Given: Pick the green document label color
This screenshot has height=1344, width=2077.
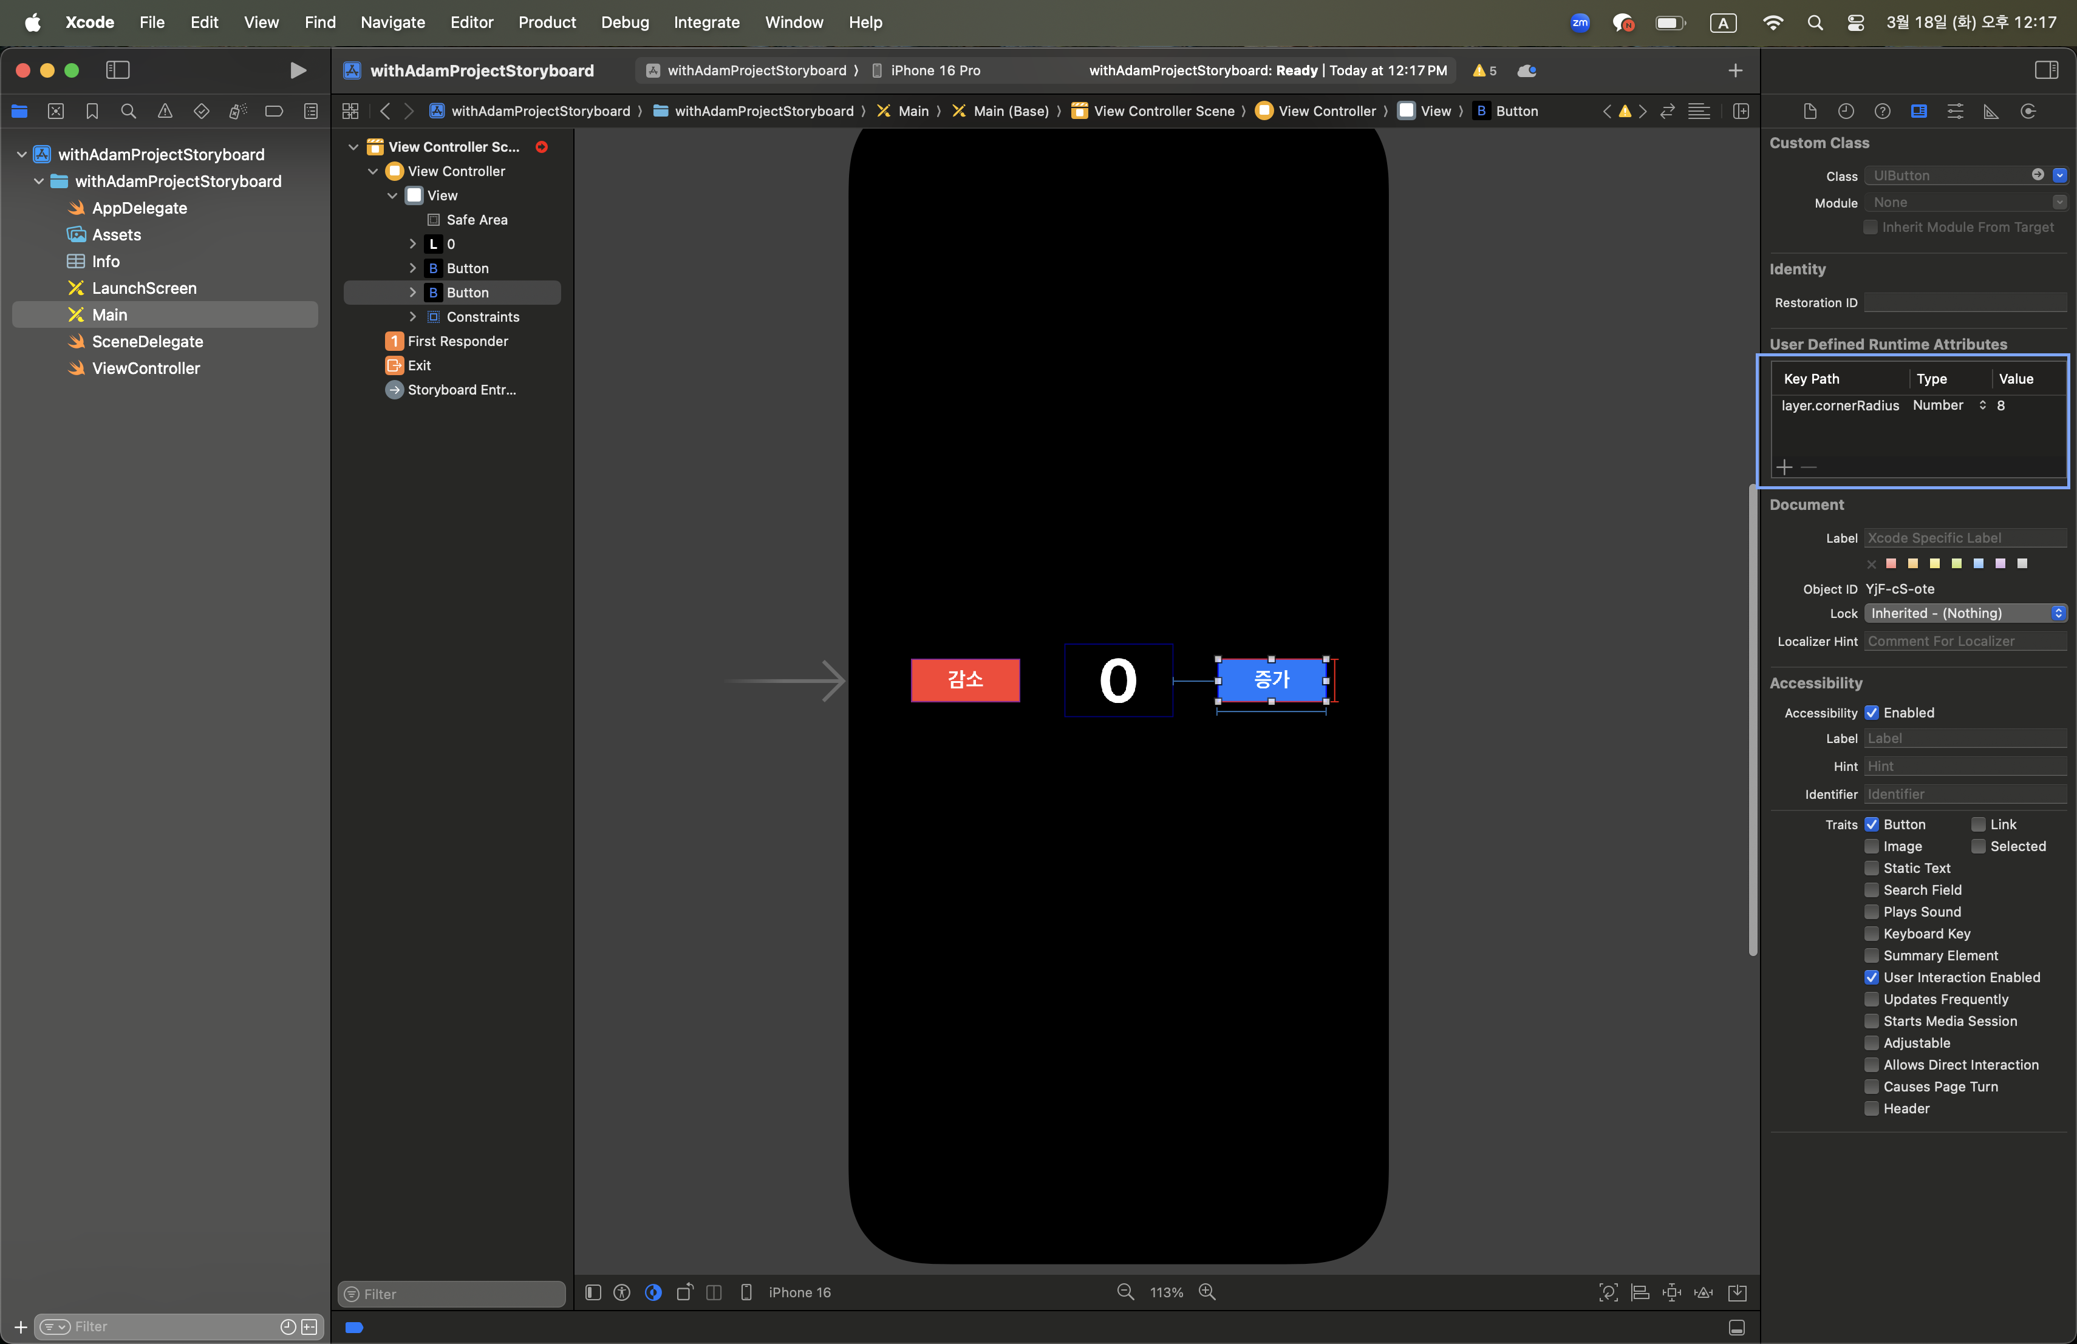Looking at the screenshot, I should tap(1957, 563).
